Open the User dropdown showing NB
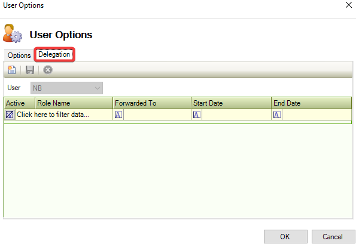The image size is (356, 247). [x=66, y=88]
